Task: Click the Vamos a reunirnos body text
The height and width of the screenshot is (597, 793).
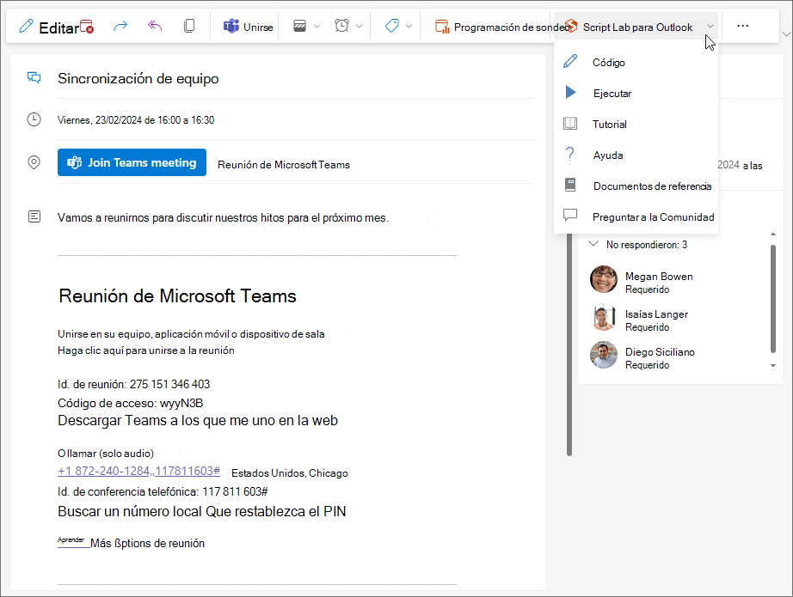Action: tap(223, 217)
